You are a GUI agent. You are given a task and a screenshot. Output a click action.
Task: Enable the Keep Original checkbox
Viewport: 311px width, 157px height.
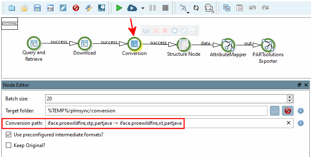pos(9,145)
